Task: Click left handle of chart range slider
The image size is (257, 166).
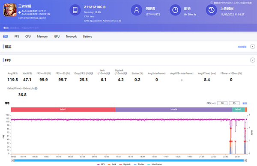Action: coord(12,160)
